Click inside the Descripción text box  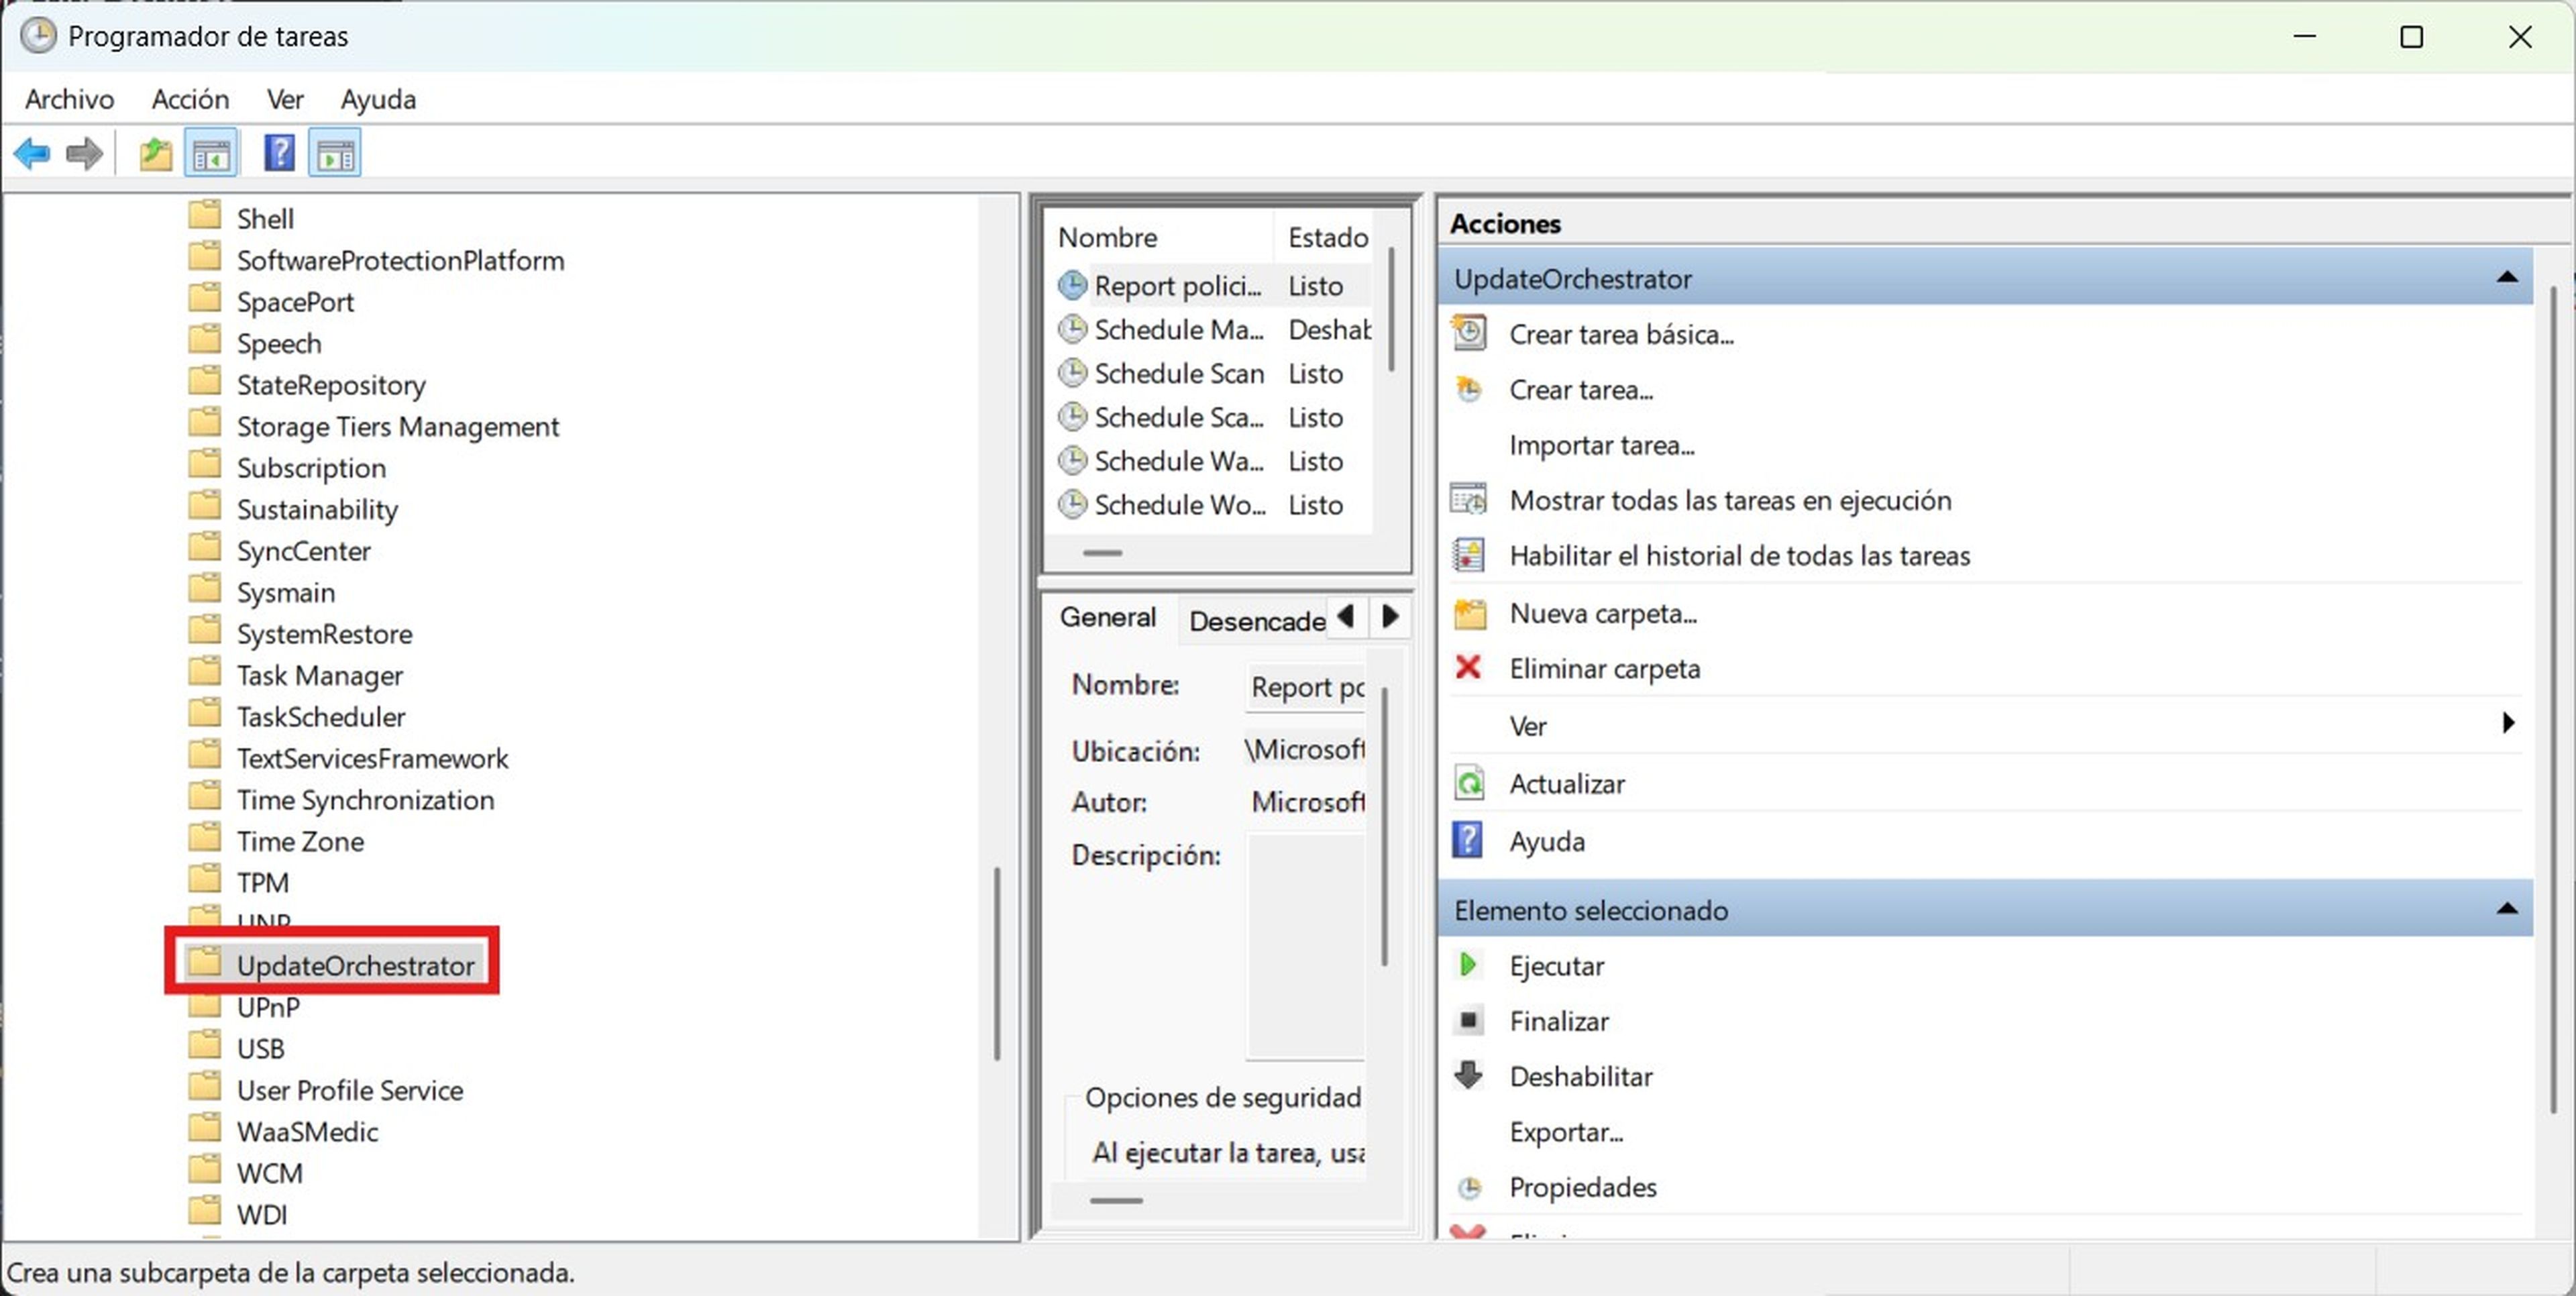(1306, 945)
